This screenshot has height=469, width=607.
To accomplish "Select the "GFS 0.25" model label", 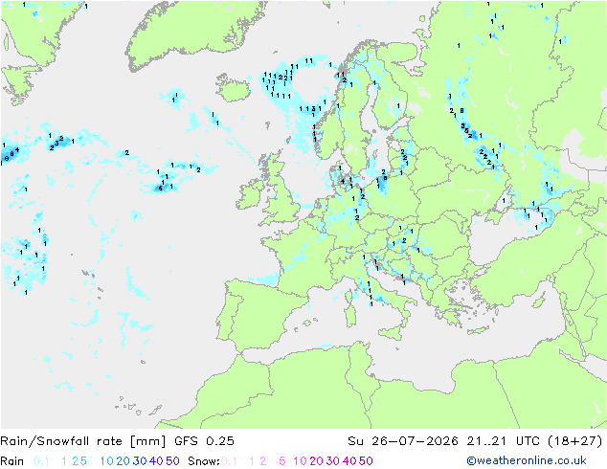I will click(204, 441).
